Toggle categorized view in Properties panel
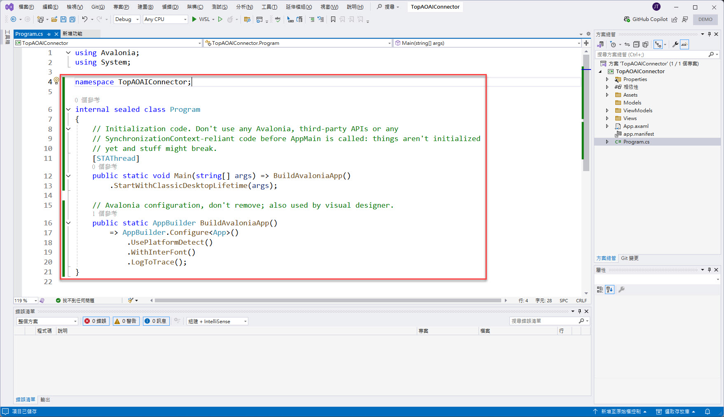The height and width of the screenshot is (417, 724). [x=600, y=290]
